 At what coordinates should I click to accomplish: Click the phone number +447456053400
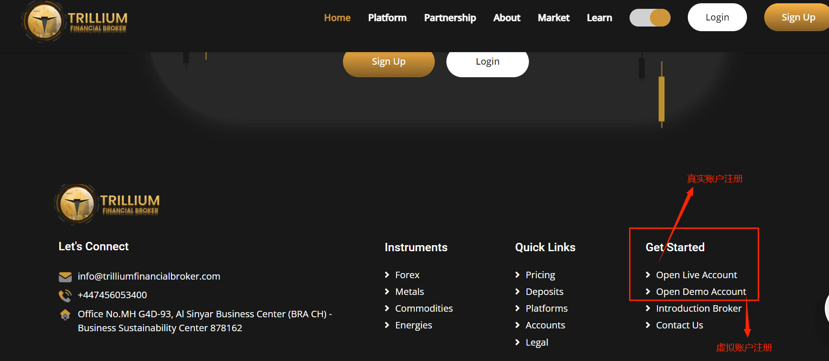pyautogui.click(x=112, y=295)
